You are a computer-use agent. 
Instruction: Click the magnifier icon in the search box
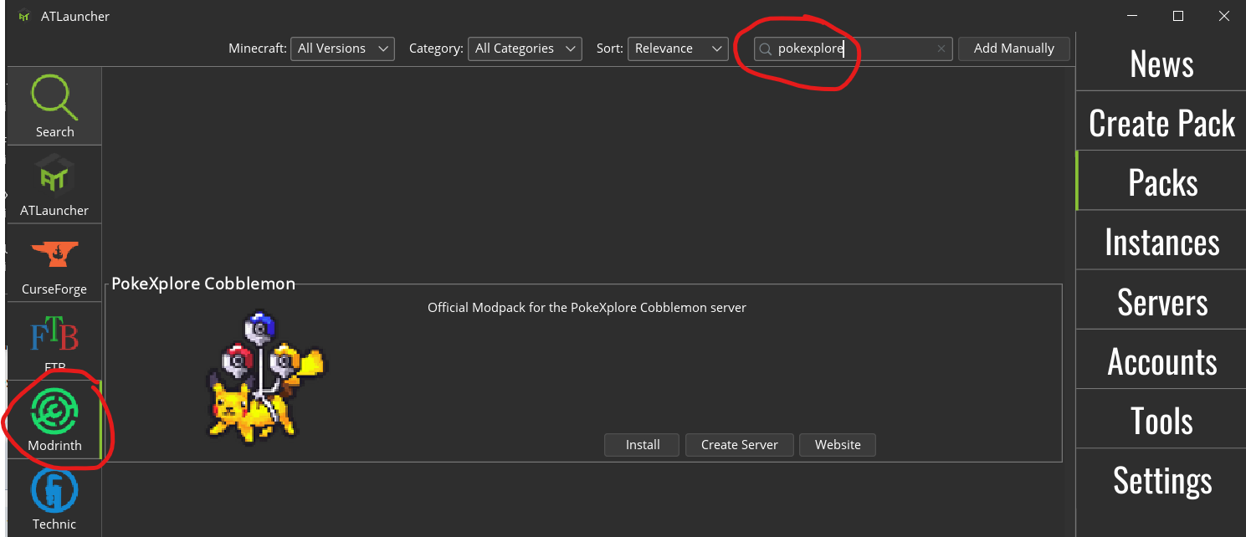point(765,49)
